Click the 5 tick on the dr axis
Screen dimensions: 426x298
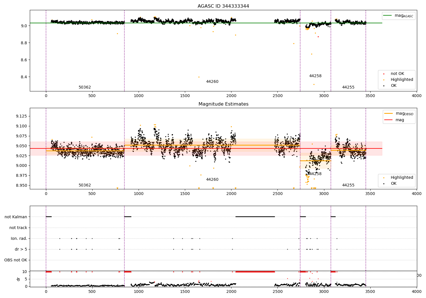tap(26, 279)
